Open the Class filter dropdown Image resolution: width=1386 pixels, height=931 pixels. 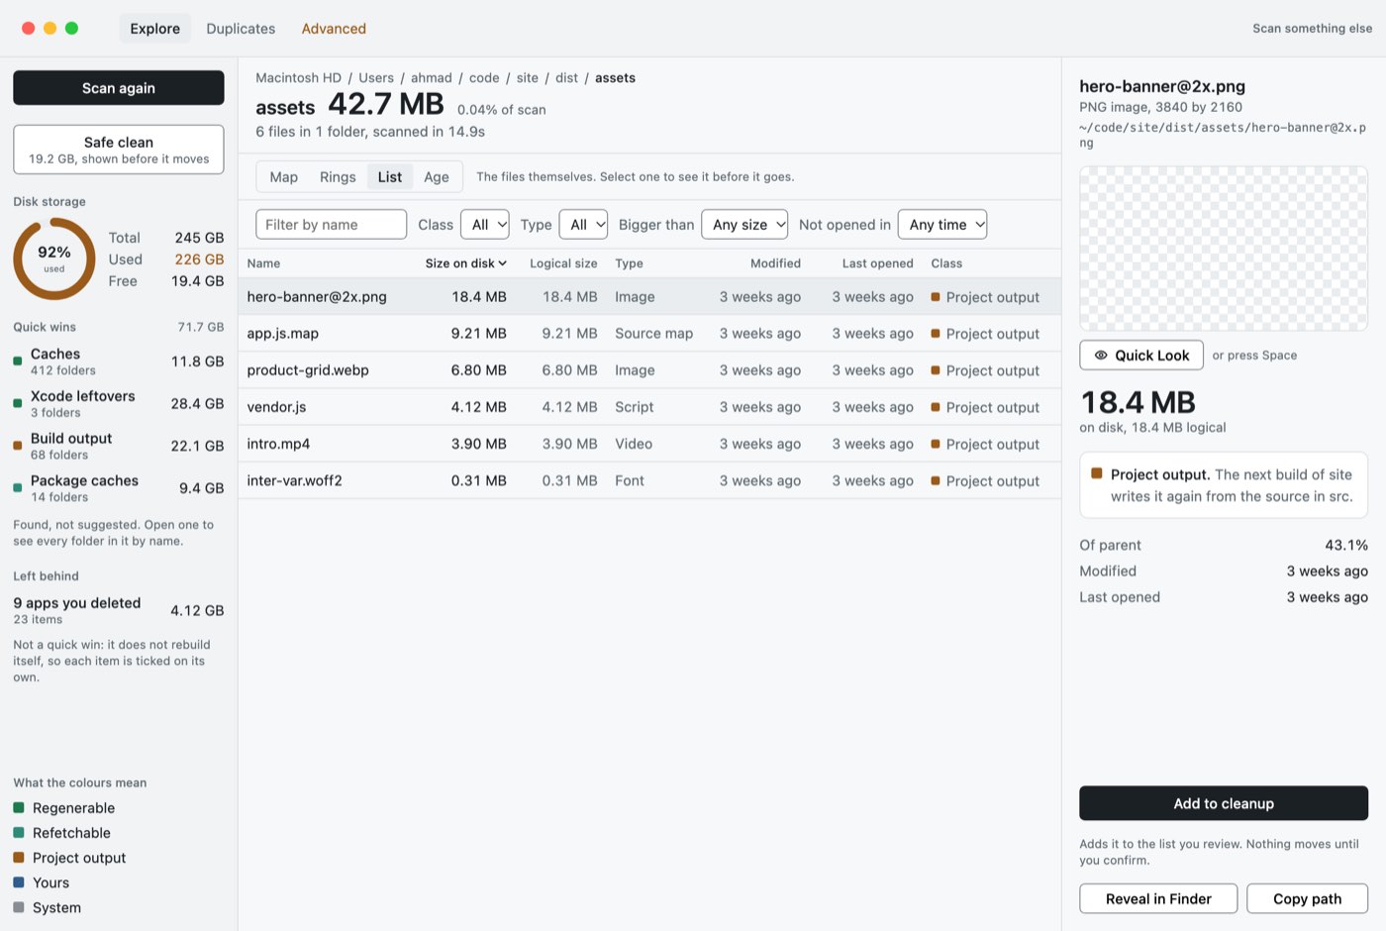click(x=485, y=225)
